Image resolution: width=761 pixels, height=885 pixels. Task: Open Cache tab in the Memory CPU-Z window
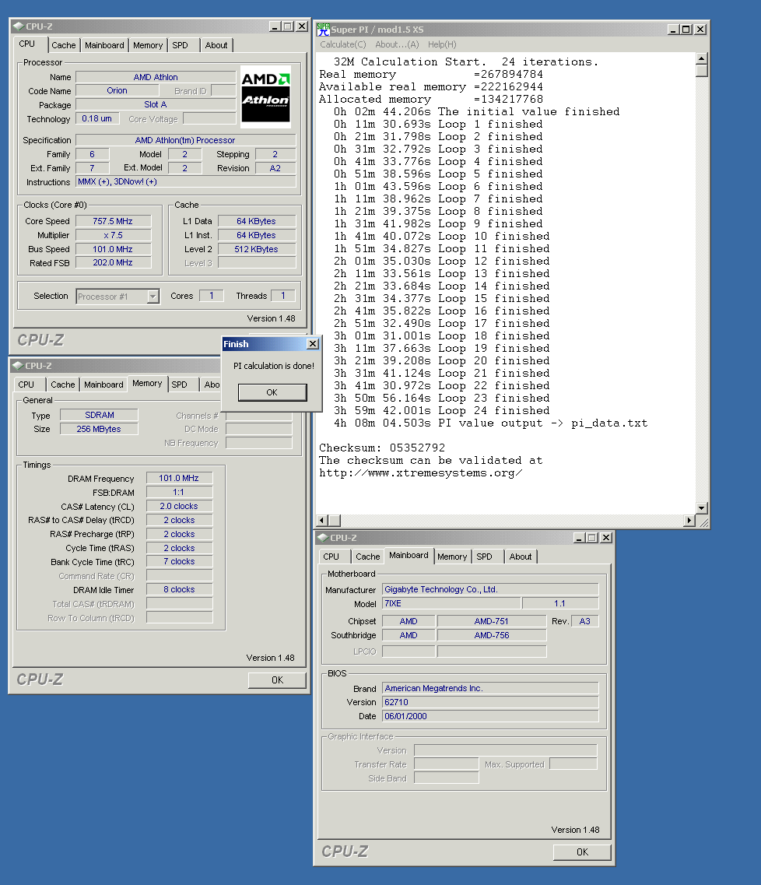pyautogui.click(x=62, y=385)
